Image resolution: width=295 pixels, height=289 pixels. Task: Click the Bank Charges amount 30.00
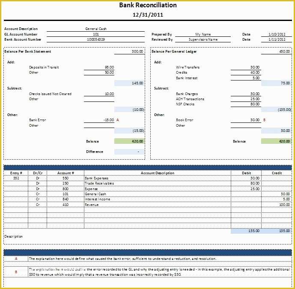pyautogui.click(x=246, y=94)
